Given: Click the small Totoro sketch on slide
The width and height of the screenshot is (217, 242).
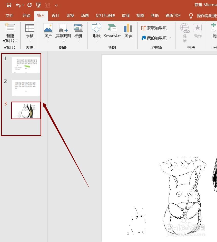Looking at the screenshot, I should pyautogui.click(x=138, y=221).
